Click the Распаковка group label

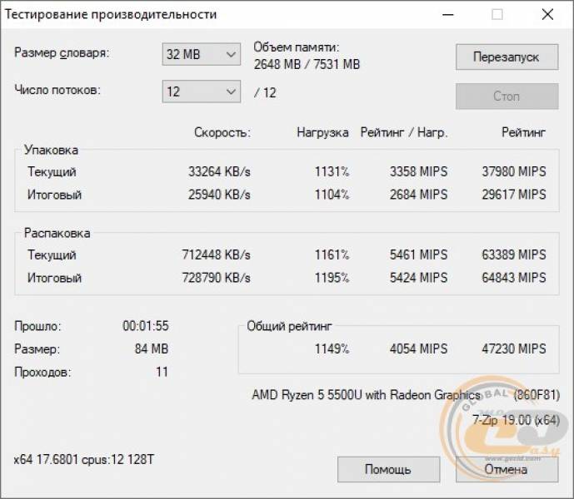point(57,233)
